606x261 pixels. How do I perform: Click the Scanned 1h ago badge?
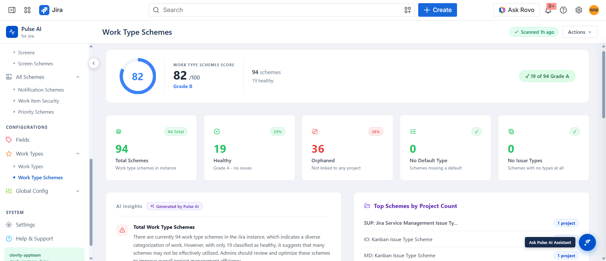click(534, 32)
